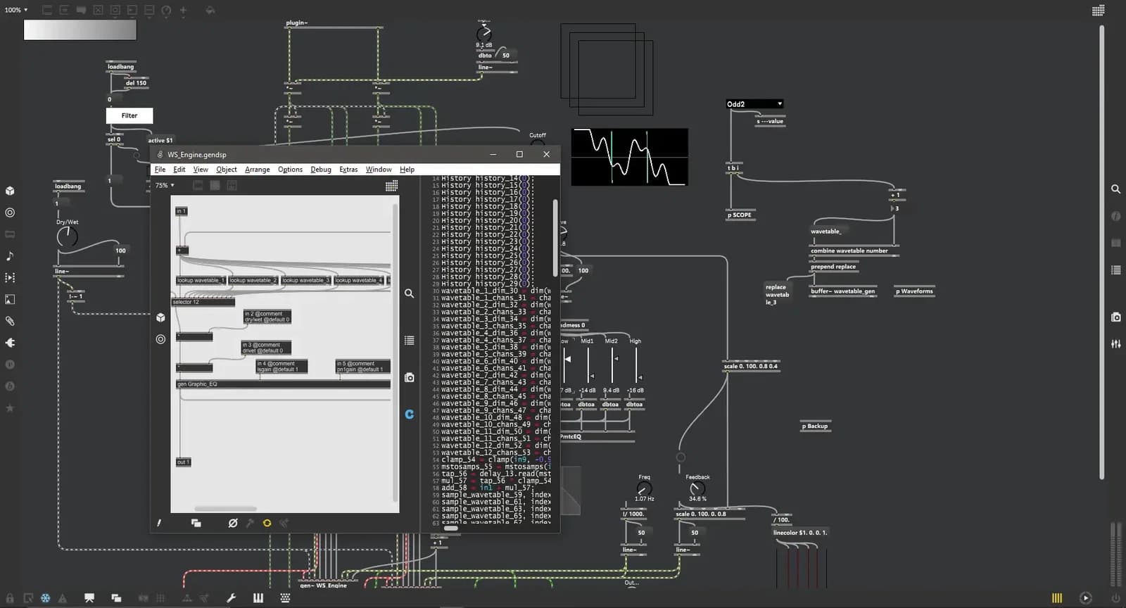The image size is (1126, 608).
Task: Click the Ø icon in gen window toolbar
Action: 233,523
